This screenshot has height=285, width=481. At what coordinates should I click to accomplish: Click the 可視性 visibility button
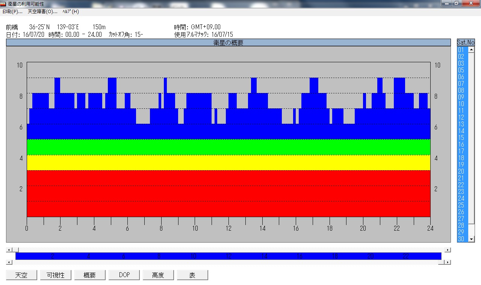[56, 275]
